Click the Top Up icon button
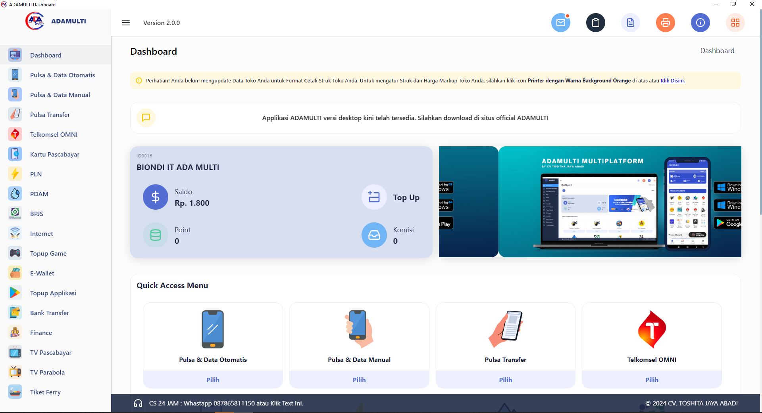The image size is (762, 413). [x=374, y=197]
